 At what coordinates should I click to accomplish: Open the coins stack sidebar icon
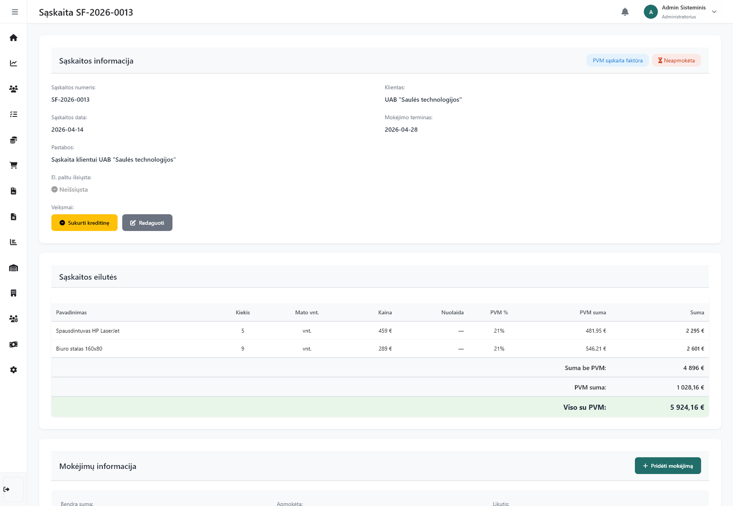(x=13, y=140)
